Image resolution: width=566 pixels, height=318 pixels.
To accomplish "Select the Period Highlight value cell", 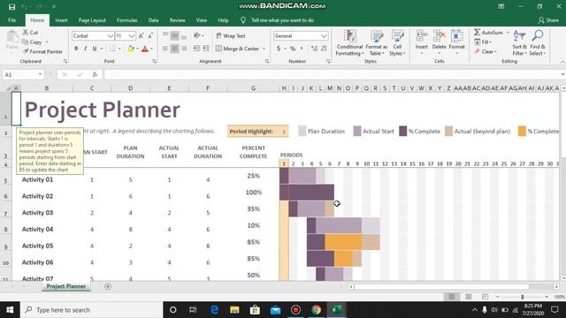I will click(284, 132).
